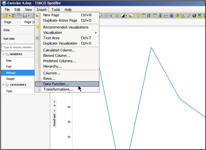Image resolution: width=206 pixels, height=150 pixels.
Task: Insert a Bar Chart from the toolbar
Action: [x=160, y=16]
